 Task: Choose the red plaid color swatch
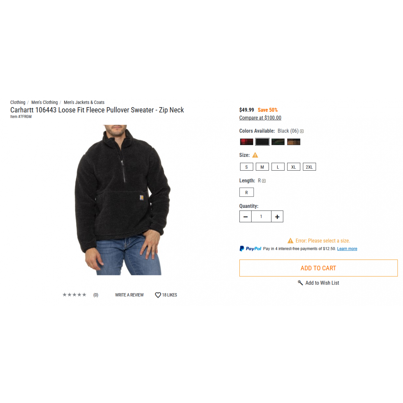click(247, 142)
